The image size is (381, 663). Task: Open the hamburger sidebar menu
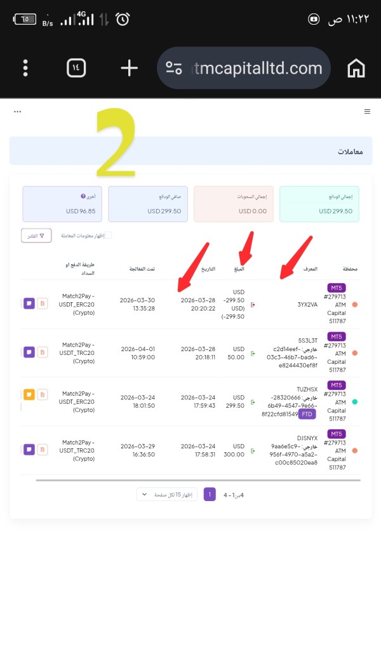tap(367, 112)
